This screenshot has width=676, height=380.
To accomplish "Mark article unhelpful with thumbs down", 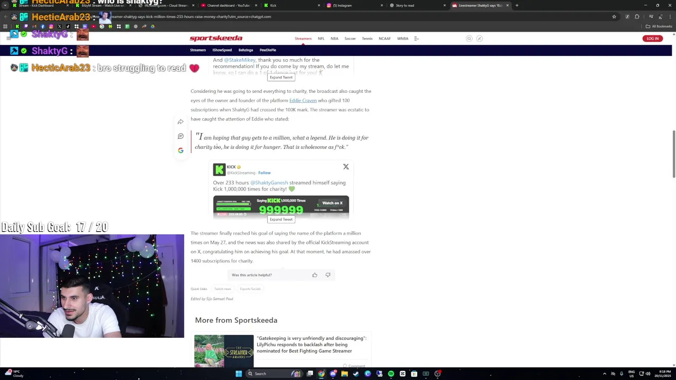I will [x=328, y=275].
